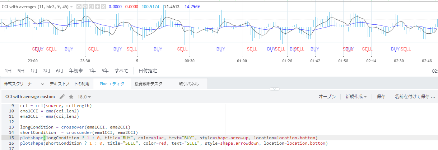
Task: Expand CCI with averages legend dropdown arrow
Action: coord(71,7)
